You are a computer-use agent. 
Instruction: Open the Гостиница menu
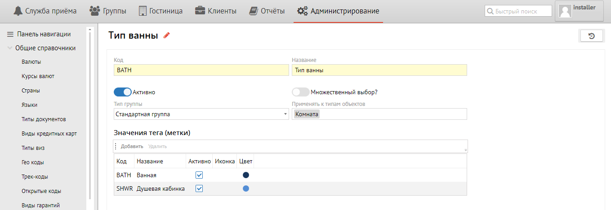(161, 11)
